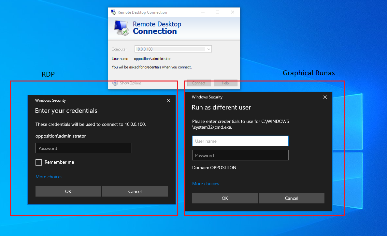Click OK in Enter your credentials dialog
This screenshot has height=236, width=387.
point(68,191)
